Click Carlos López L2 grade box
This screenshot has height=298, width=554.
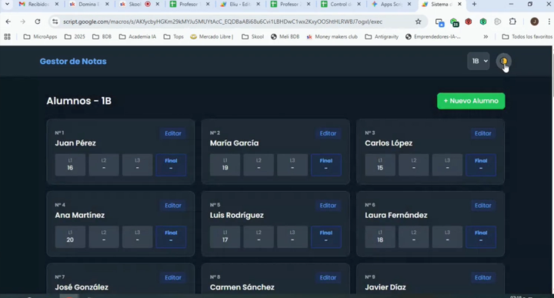(413, 165)
